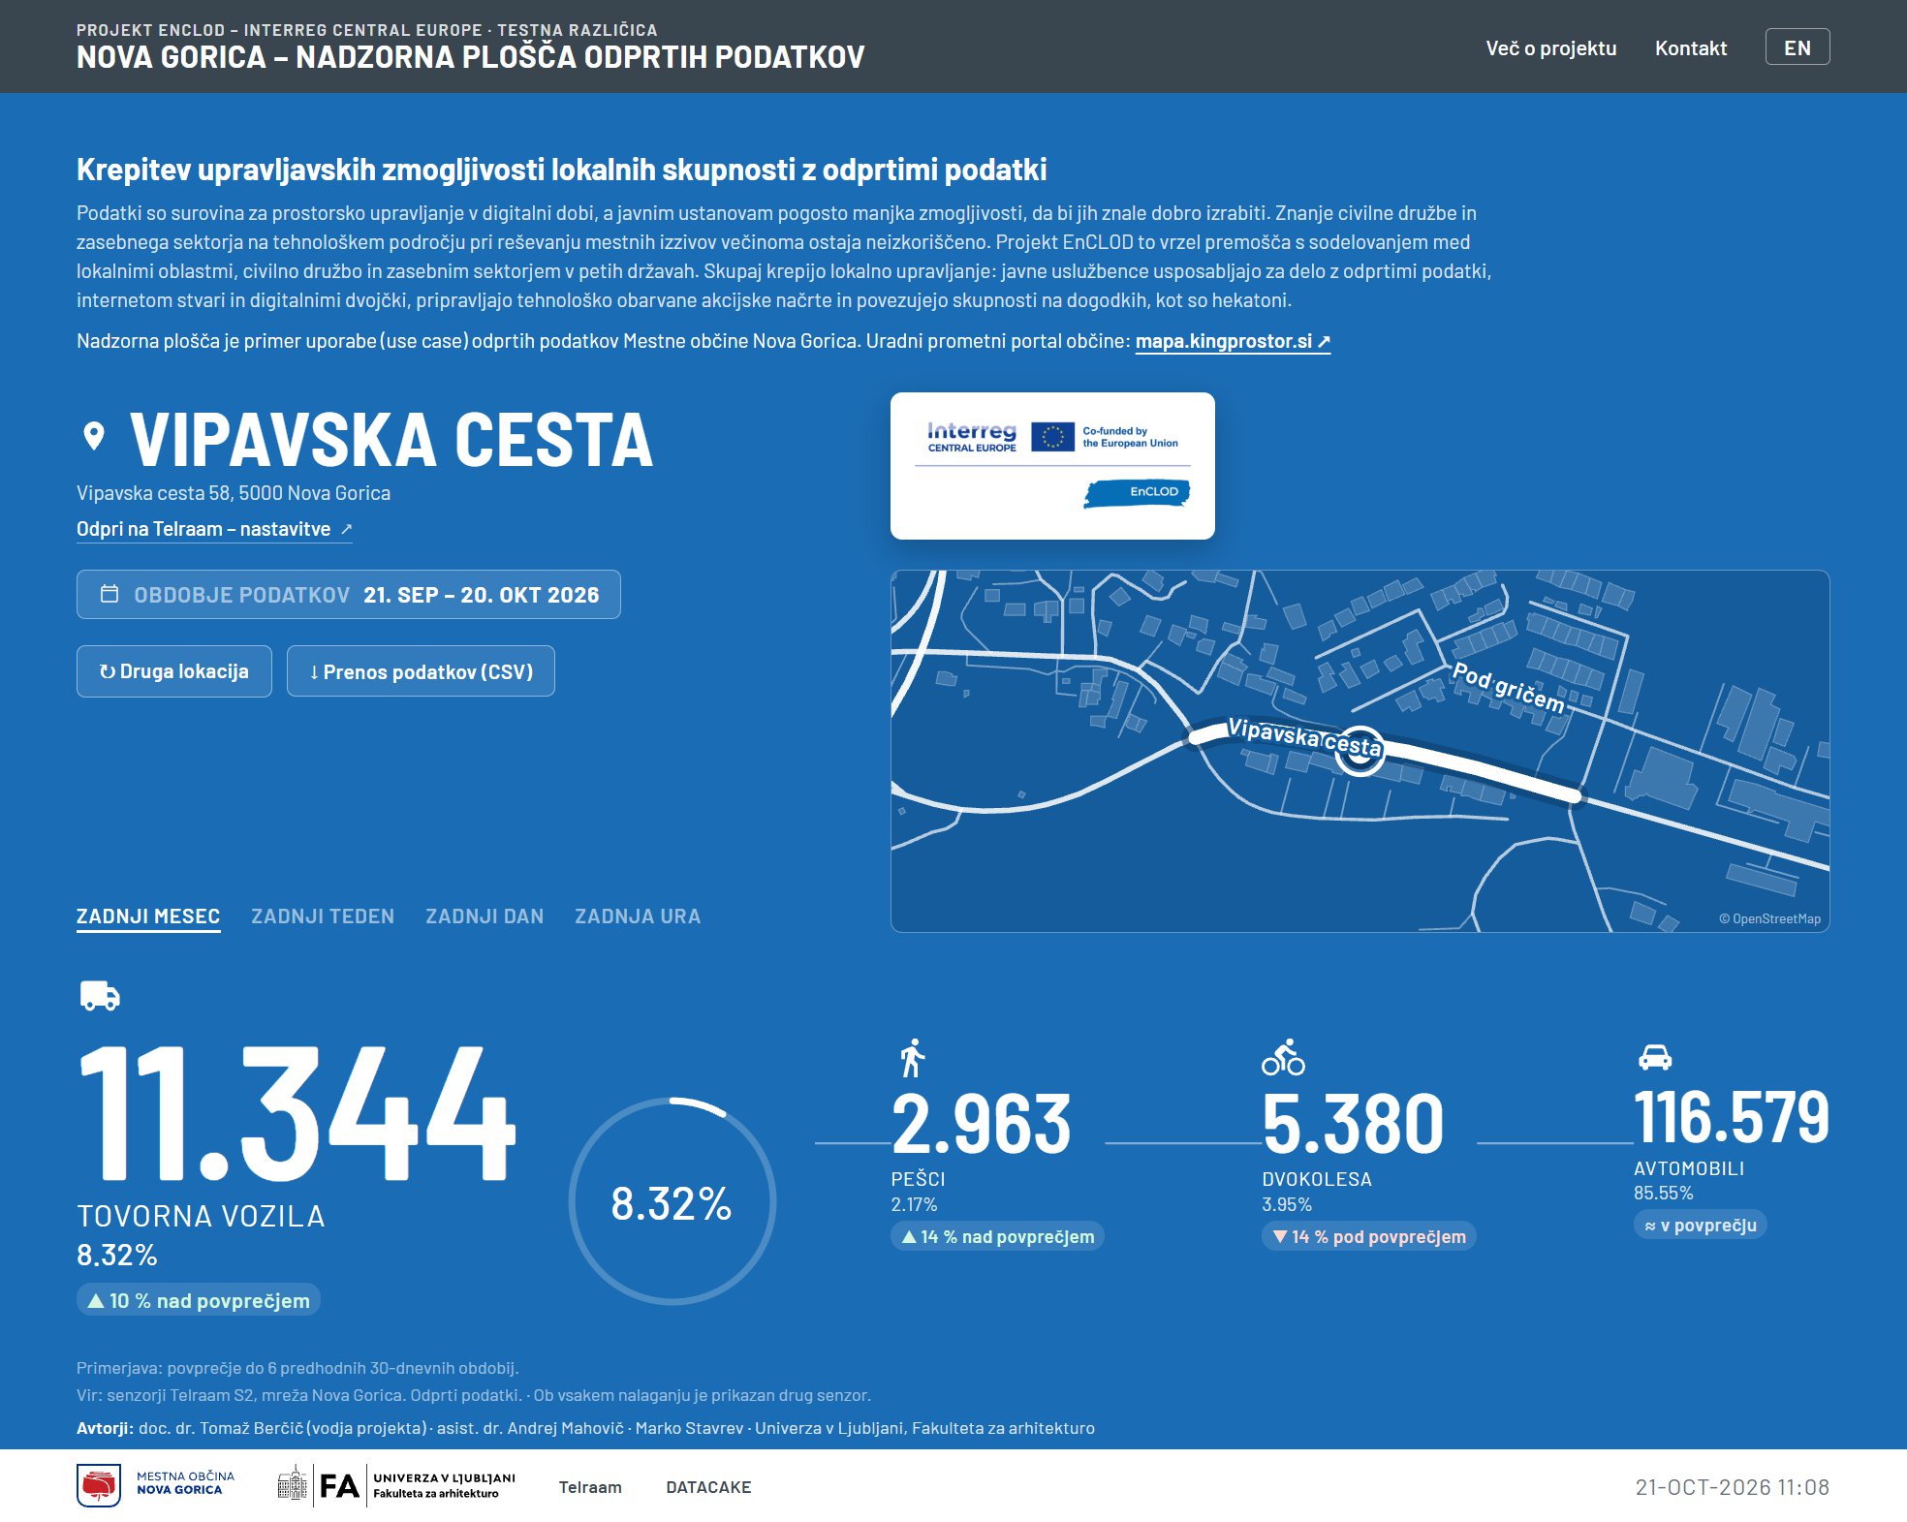Viewport: 1907px width, 1522px height.
Task: Click the DATACAKE footer label
Action: tap(708, 1487)
